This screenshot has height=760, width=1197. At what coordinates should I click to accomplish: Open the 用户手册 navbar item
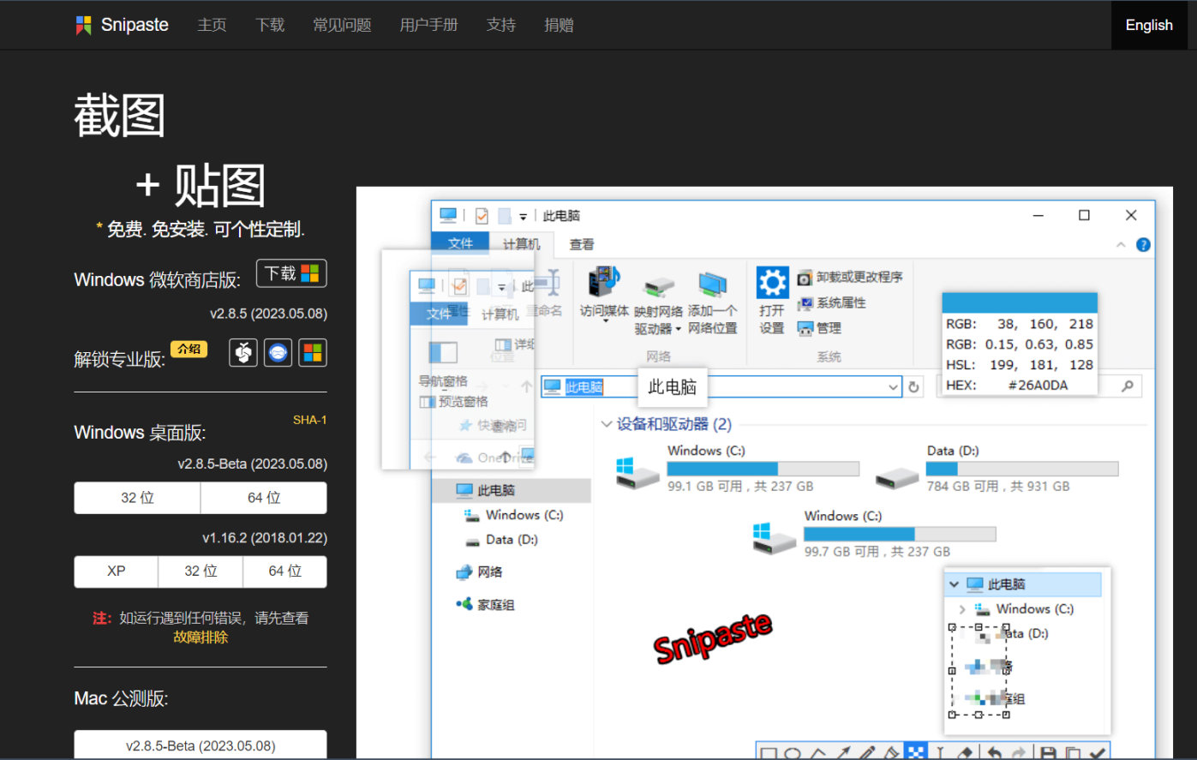tap(428, 25)
